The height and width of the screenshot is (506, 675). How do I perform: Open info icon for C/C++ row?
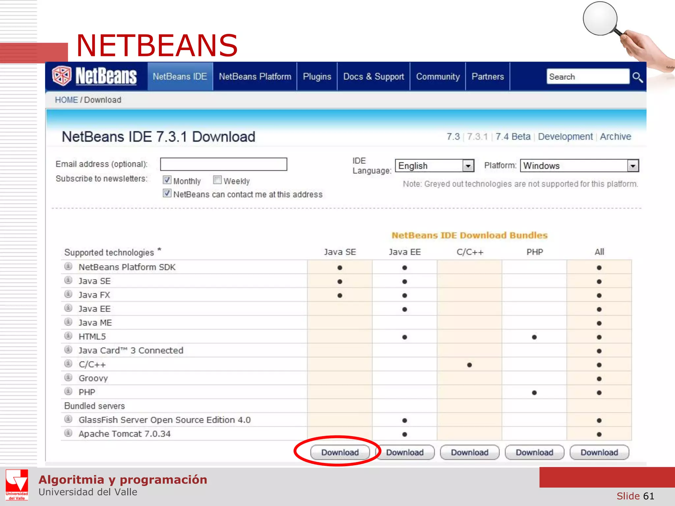[68, 364]
